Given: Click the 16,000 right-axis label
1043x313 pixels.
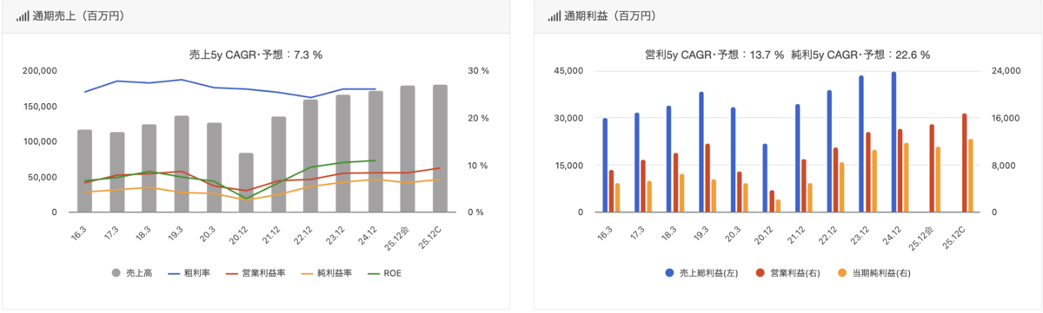Looking at the screenshot, I should tap(1006, 118).
